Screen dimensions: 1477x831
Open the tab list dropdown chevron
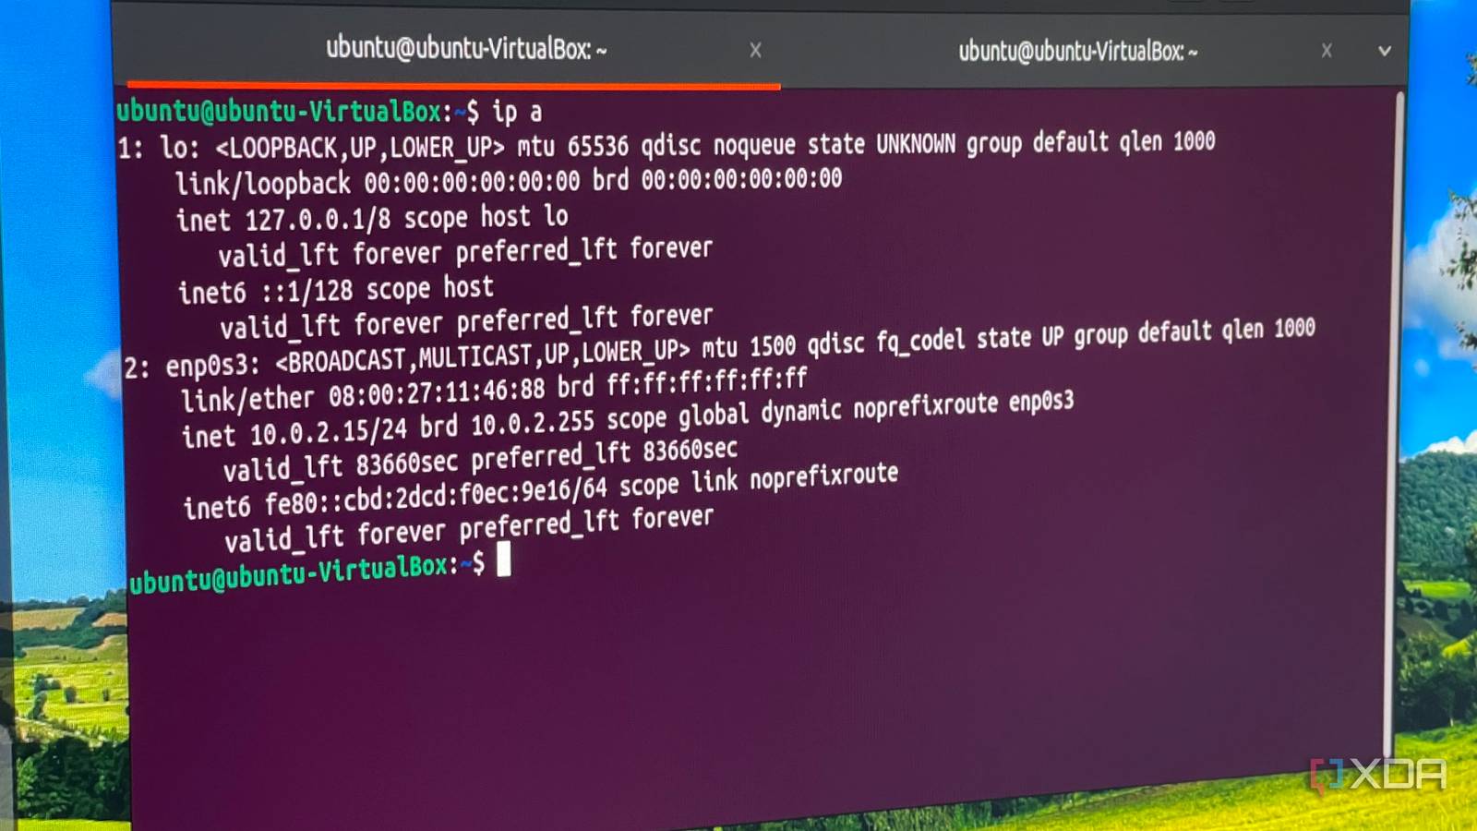pyautogui.click(x=1385, y=51)
